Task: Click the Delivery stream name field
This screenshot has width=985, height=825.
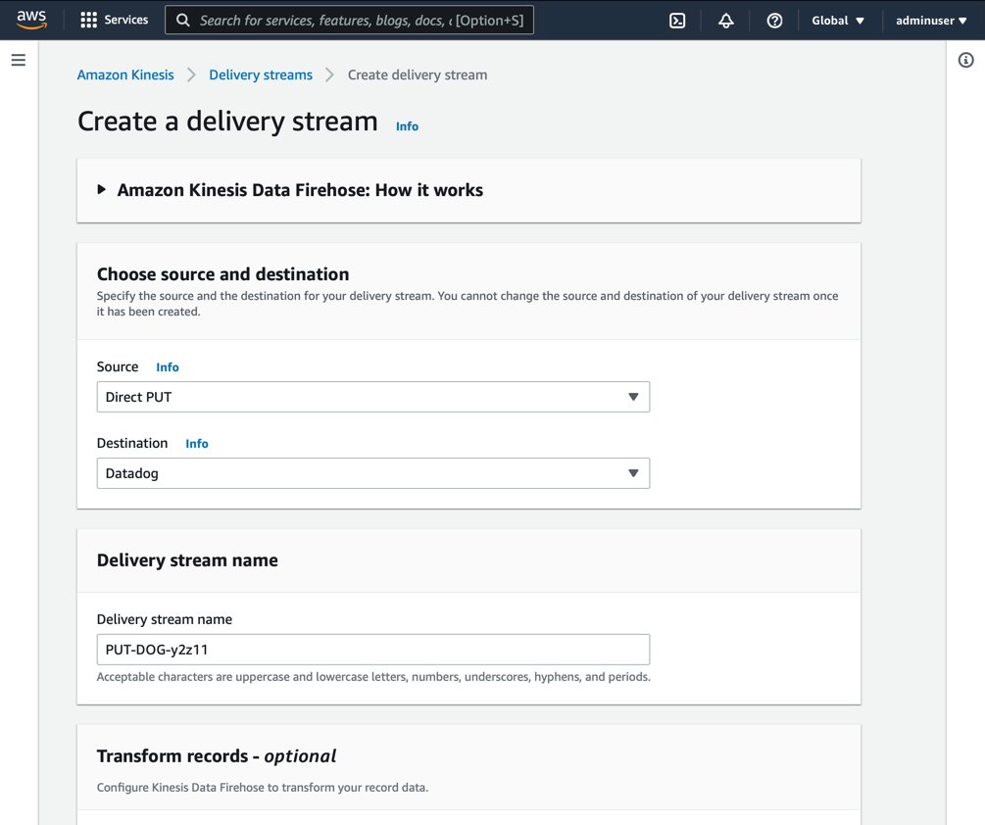Action: 372,650
